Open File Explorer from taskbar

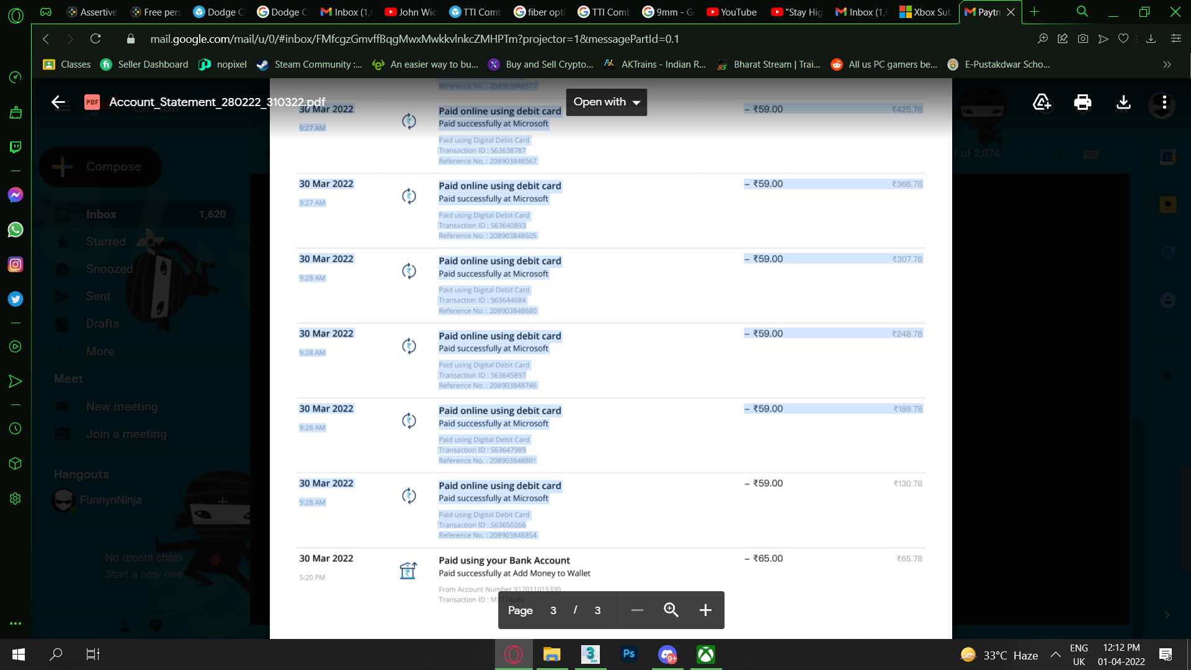pyautogui.click(x=551, y=654)
